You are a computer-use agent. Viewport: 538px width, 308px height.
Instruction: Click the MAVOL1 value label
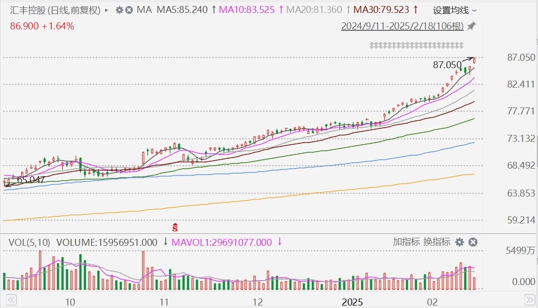tap(222, 243)
